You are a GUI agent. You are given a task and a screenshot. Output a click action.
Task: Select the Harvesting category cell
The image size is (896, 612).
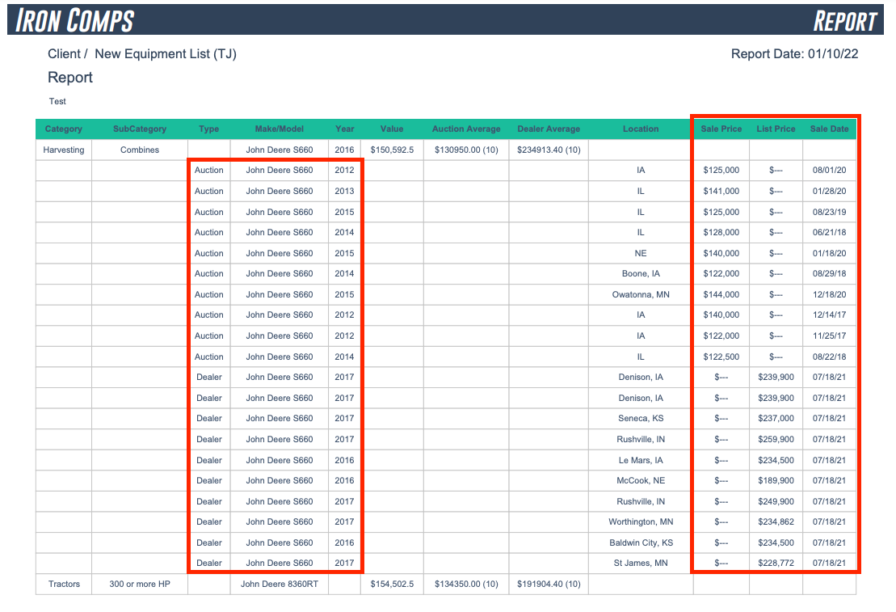[x=64, y=150]
